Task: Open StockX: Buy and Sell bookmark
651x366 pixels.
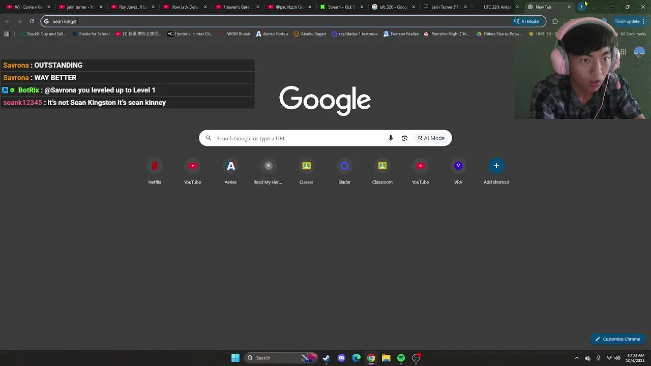Action: [43, 34]
